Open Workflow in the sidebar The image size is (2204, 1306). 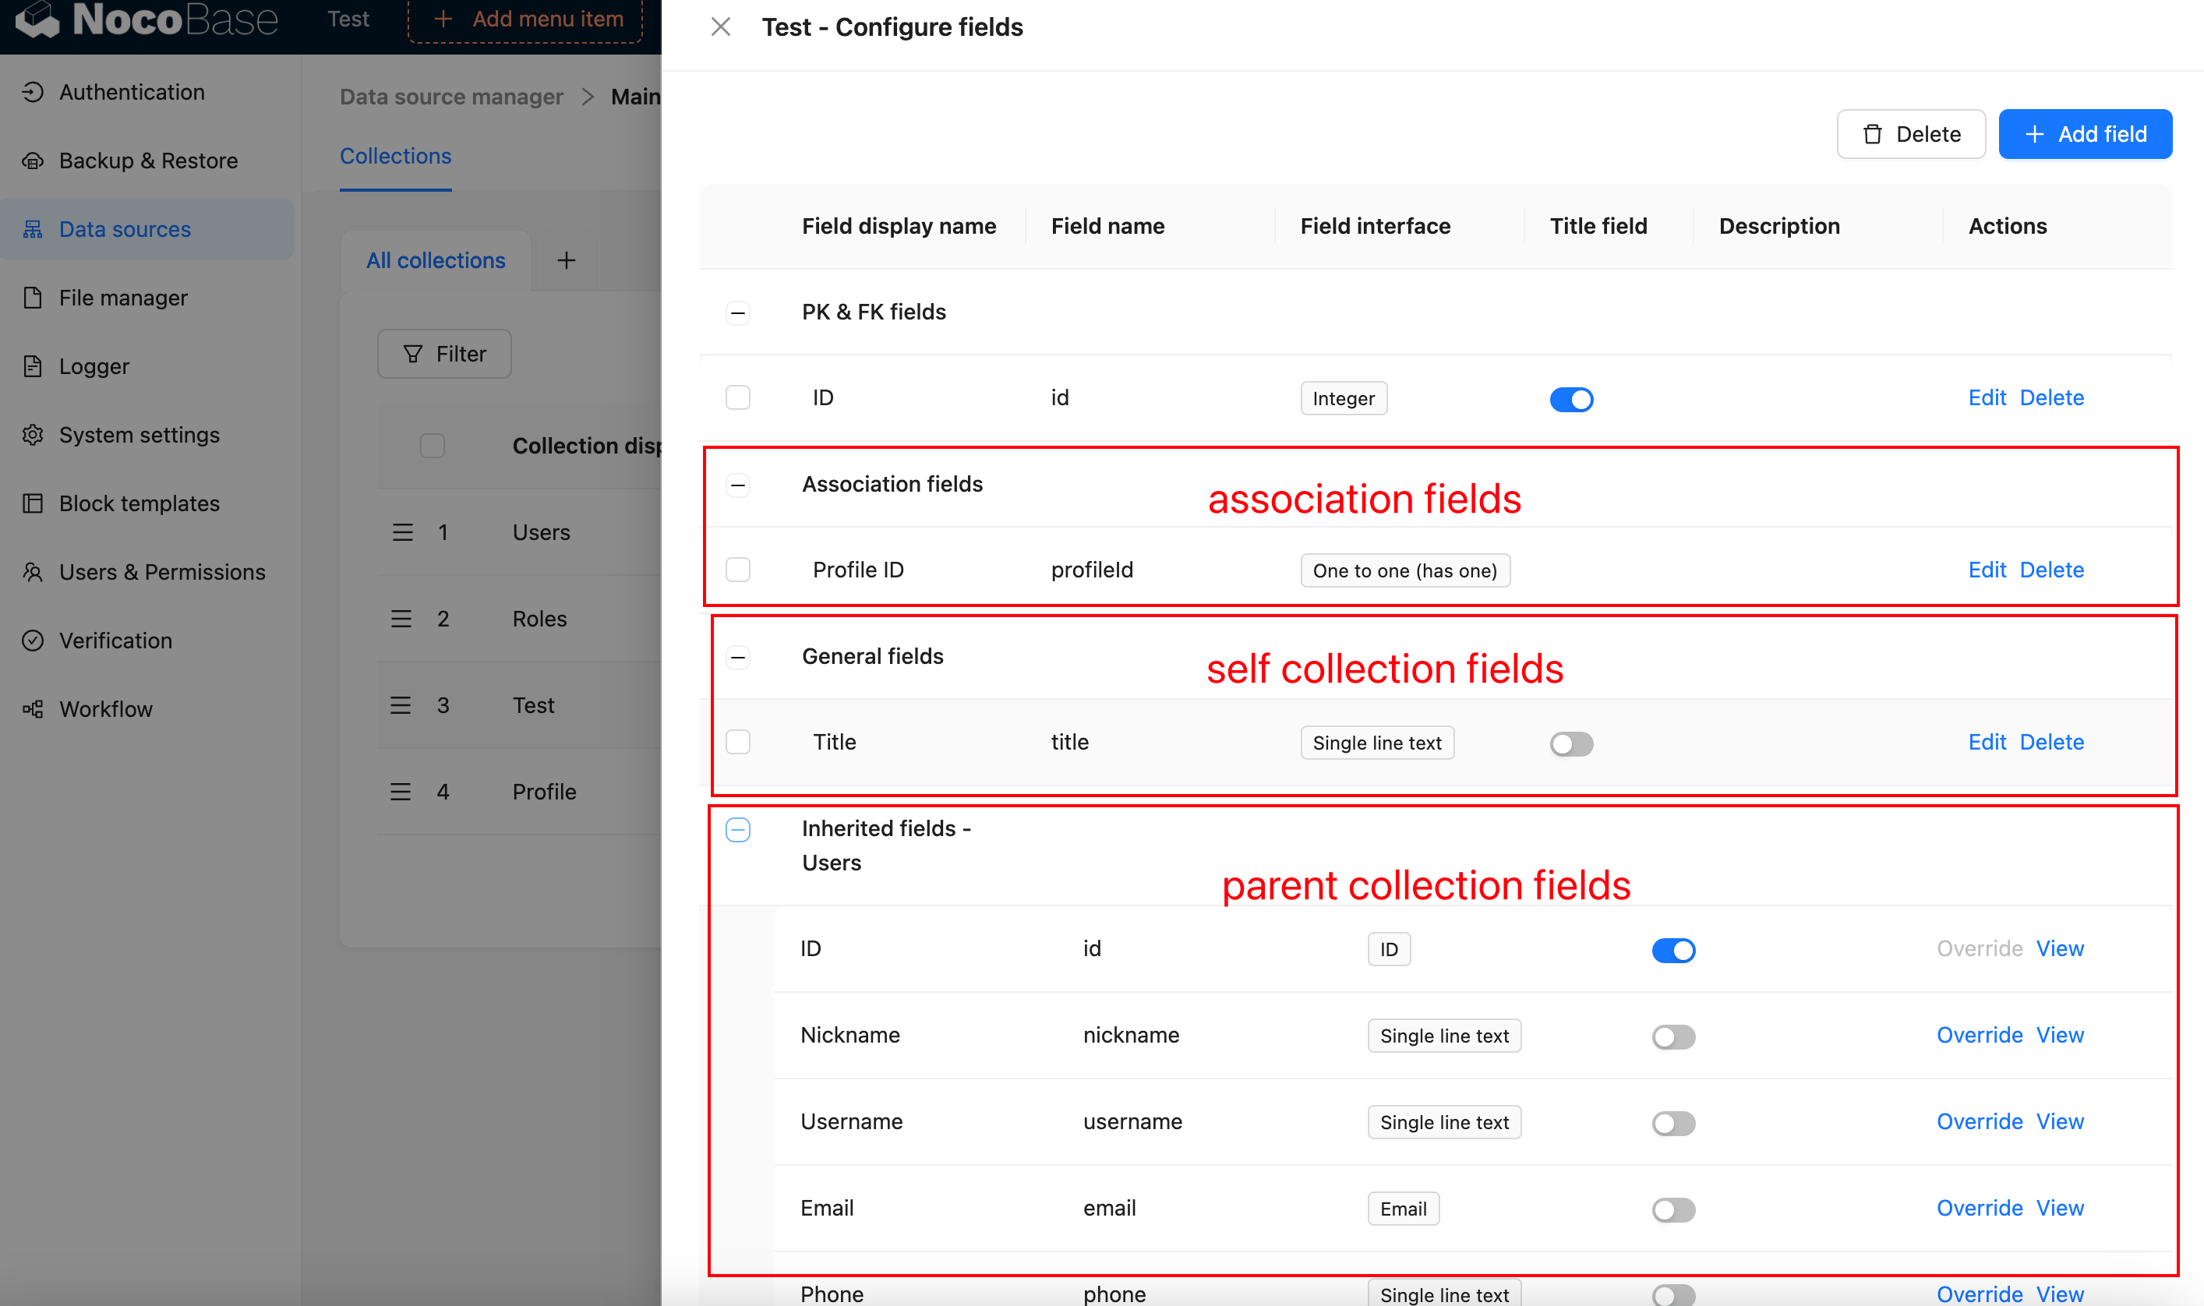tap(147, 709)
